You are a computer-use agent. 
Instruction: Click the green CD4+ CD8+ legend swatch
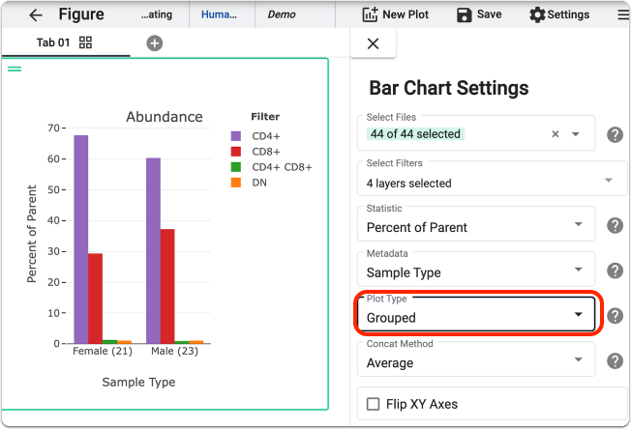click(236, 167)
